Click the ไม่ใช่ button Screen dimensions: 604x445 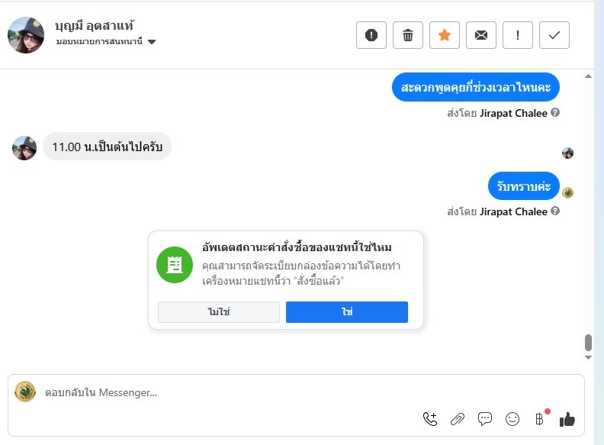tap(219, 312)
